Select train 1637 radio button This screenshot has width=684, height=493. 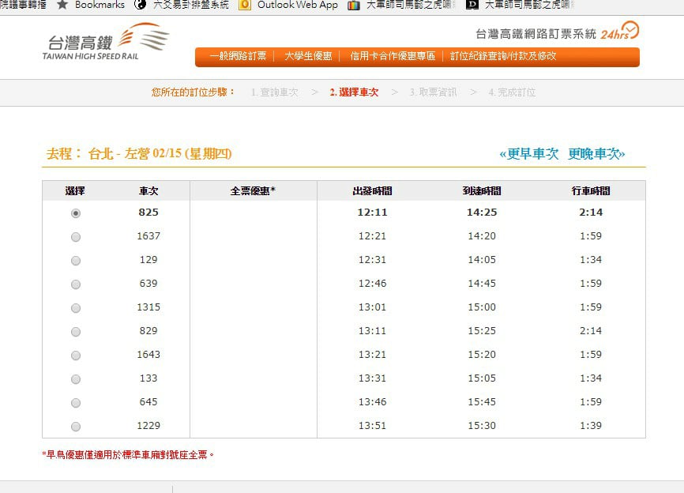(76, 237)
